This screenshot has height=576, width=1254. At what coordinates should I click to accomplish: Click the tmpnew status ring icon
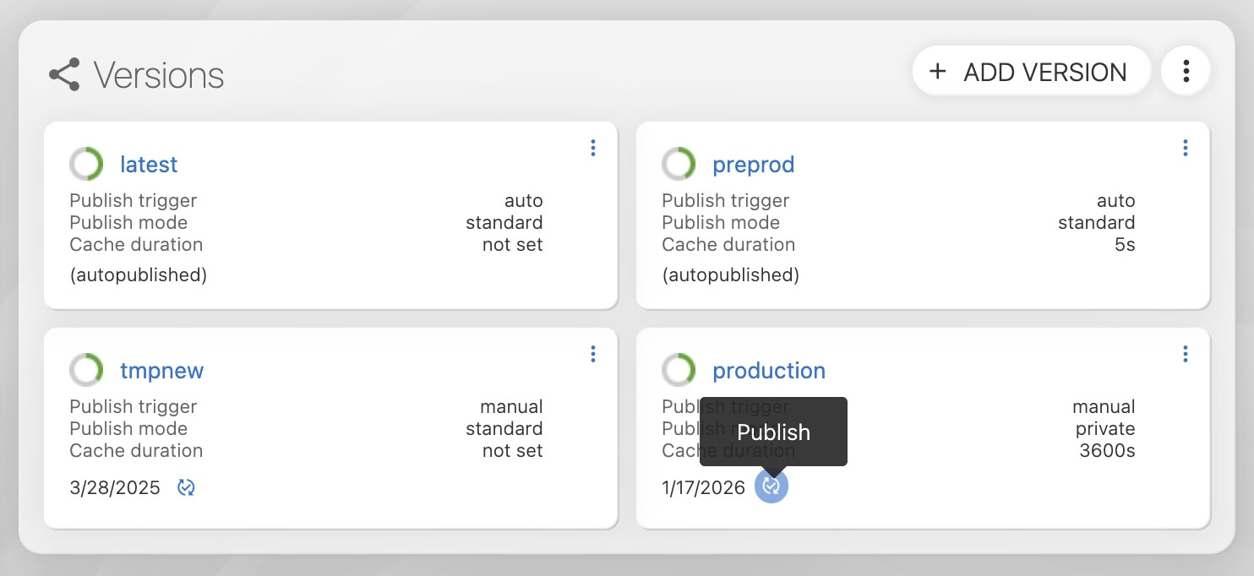click(x=86, y=370)
